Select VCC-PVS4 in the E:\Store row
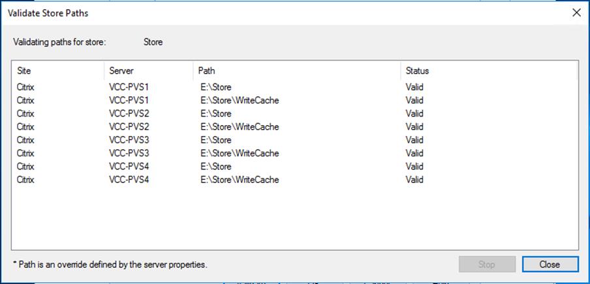 129,166
